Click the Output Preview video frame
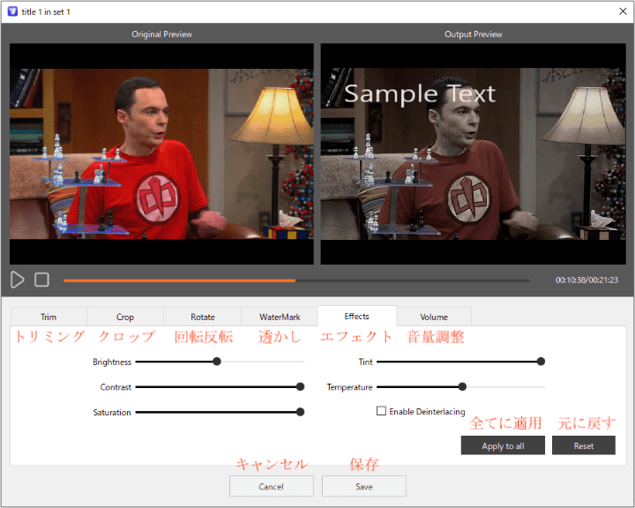 pyautogui.click(x=473, y=154)
